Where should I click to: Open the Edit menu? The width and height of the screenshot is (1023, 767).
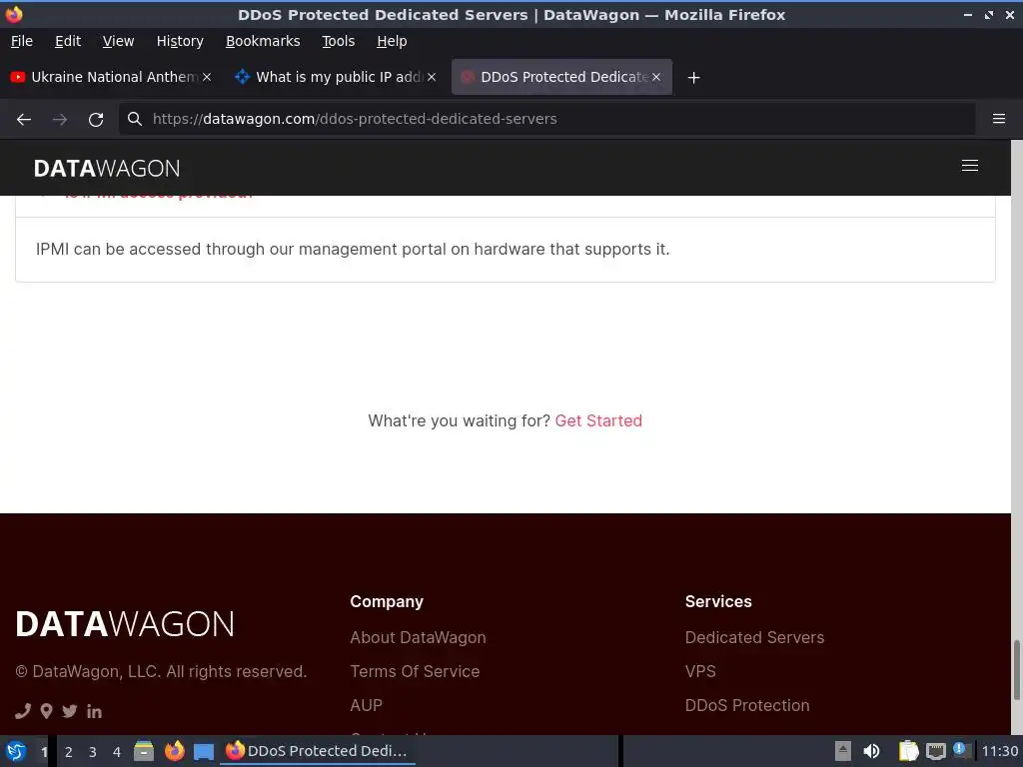68,41
